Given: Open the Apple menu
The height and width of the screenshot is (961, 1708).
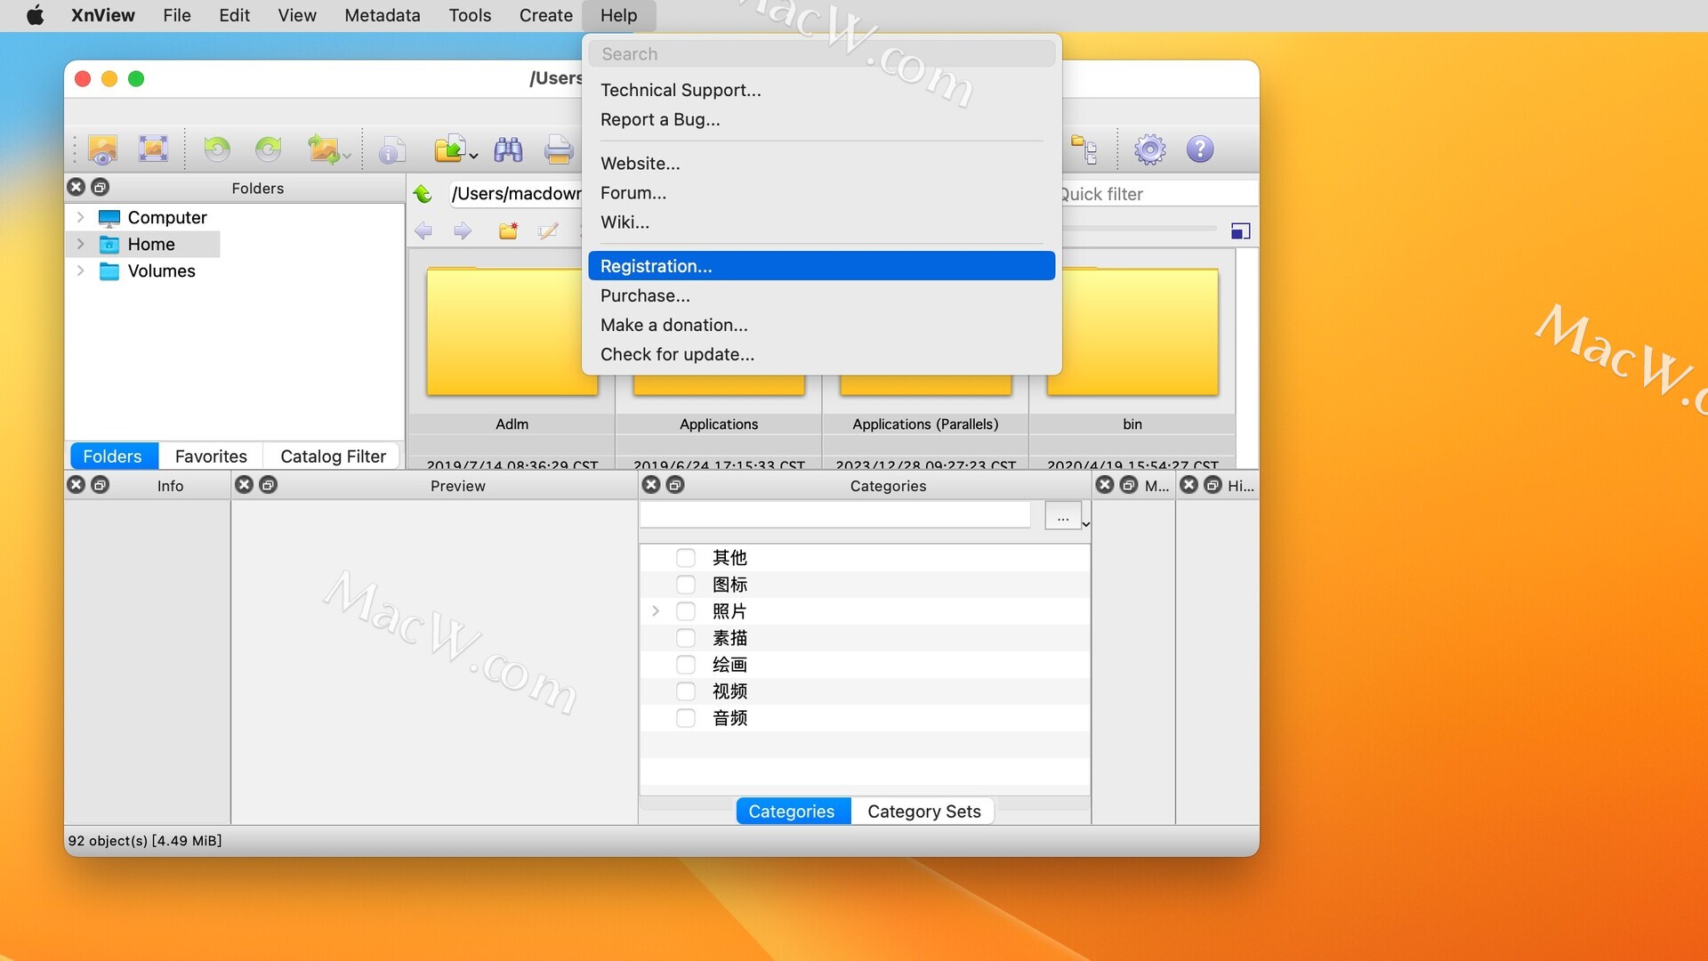Looking at the screenshot, I should [36, 15].
